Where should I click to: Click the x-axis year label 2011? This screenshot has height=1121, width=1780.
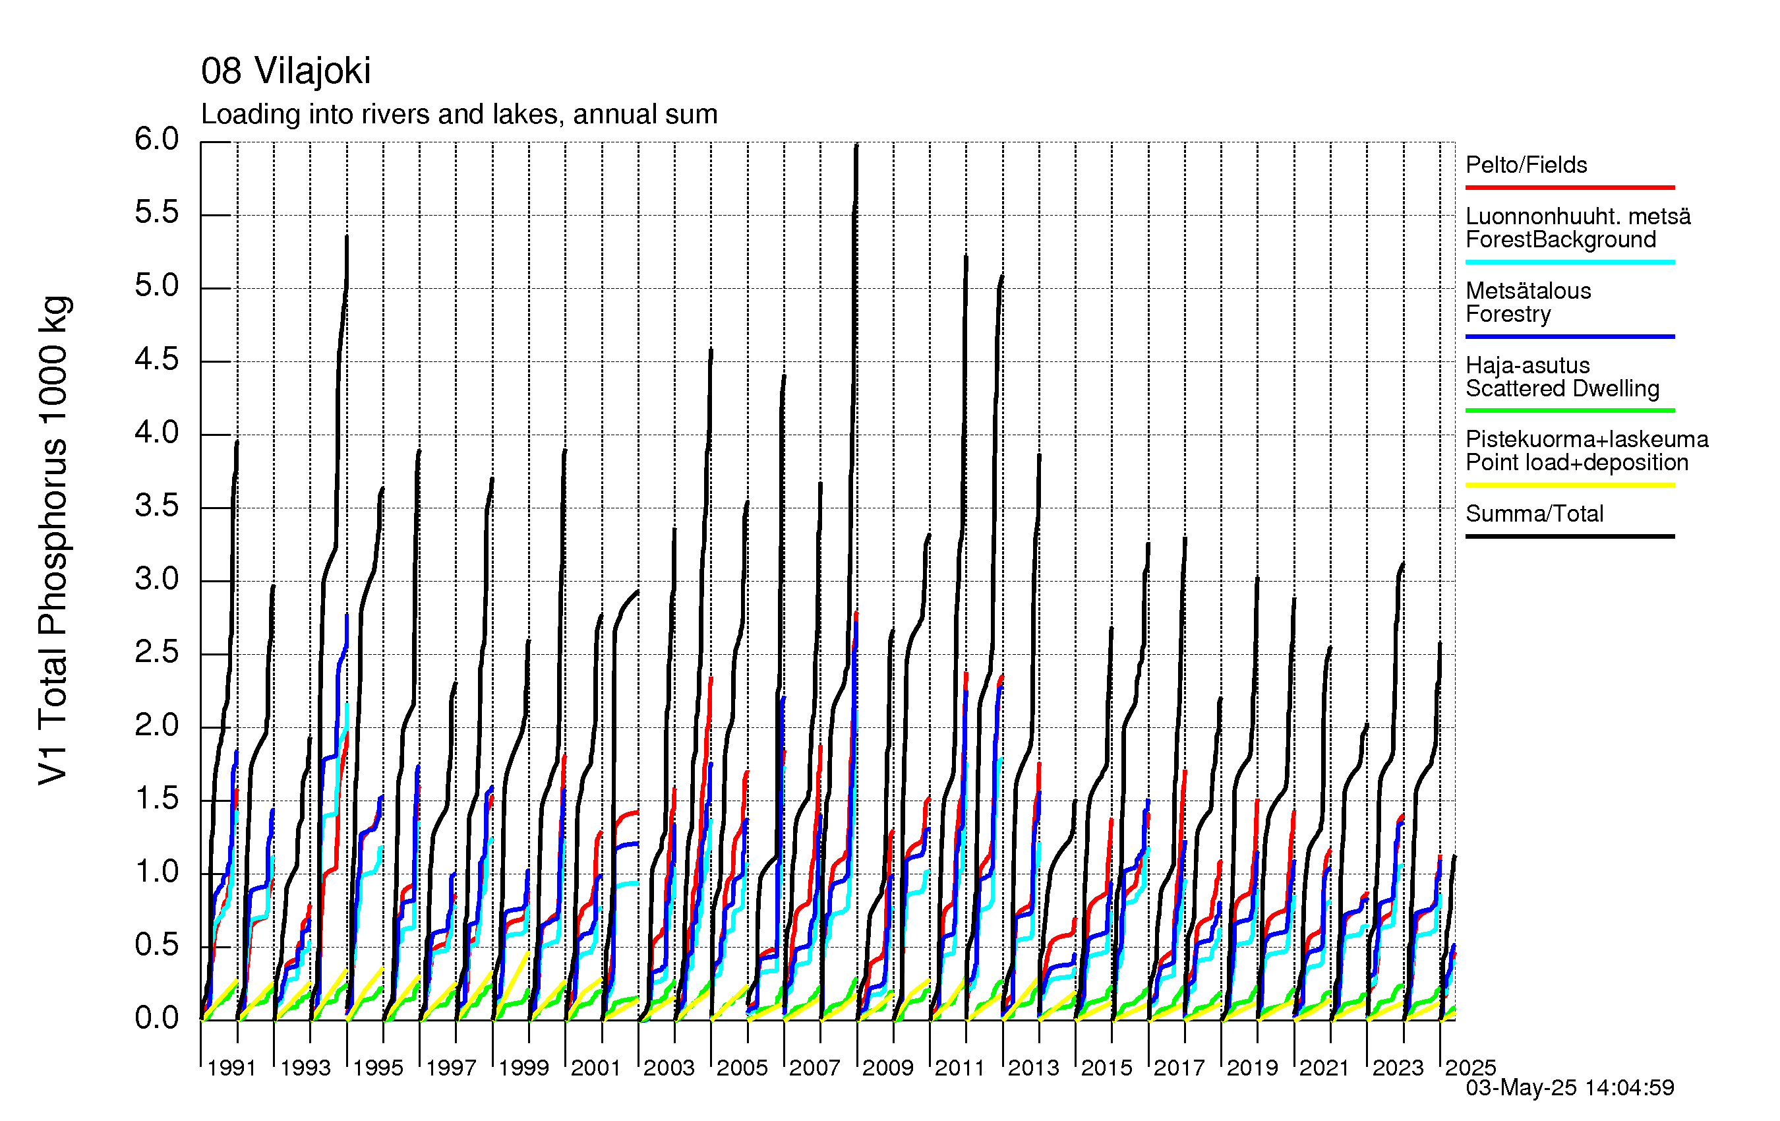coord(961,1068)
